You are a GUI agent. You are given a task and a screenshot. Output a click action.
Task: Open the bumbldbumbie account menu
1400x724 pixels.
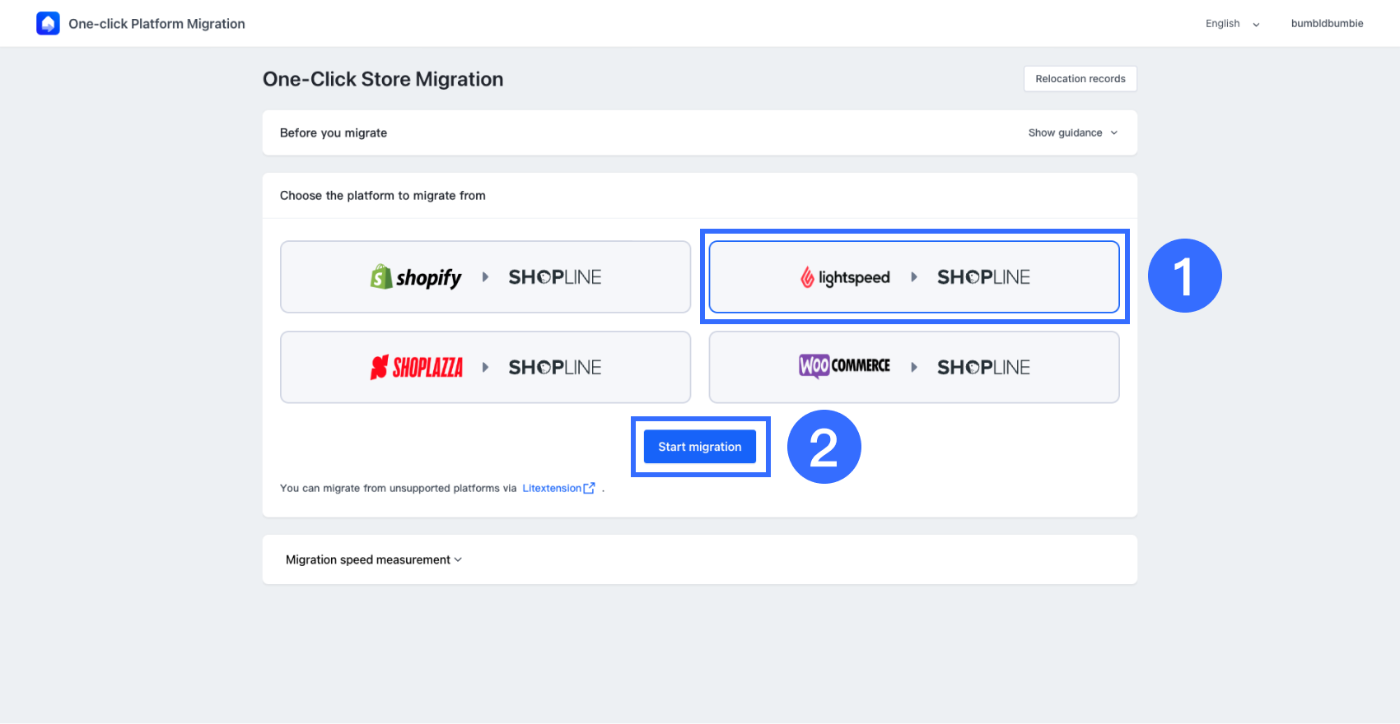click(x=1327, y=24)
